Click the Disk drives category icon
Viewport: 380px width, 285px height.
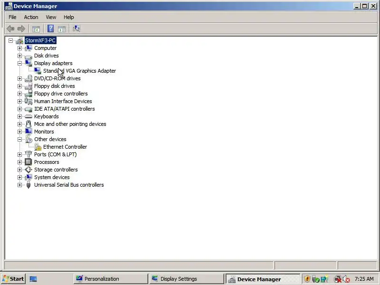coord(28,56)
